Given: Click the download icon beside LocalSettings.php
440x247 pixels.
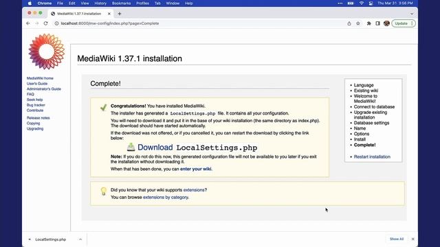Looking at the screenshot, I should click(131, 147).
